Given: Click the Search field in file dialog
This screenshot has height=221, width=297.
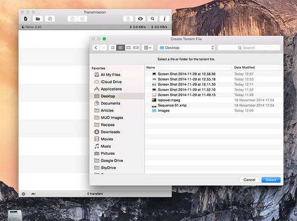Looking at the screenshot, I should 249,48.
